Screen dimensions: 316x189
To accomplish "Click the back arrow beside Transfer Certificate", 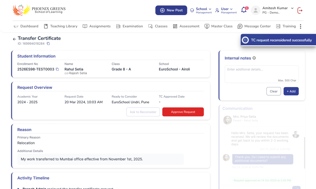I will 14,39.
